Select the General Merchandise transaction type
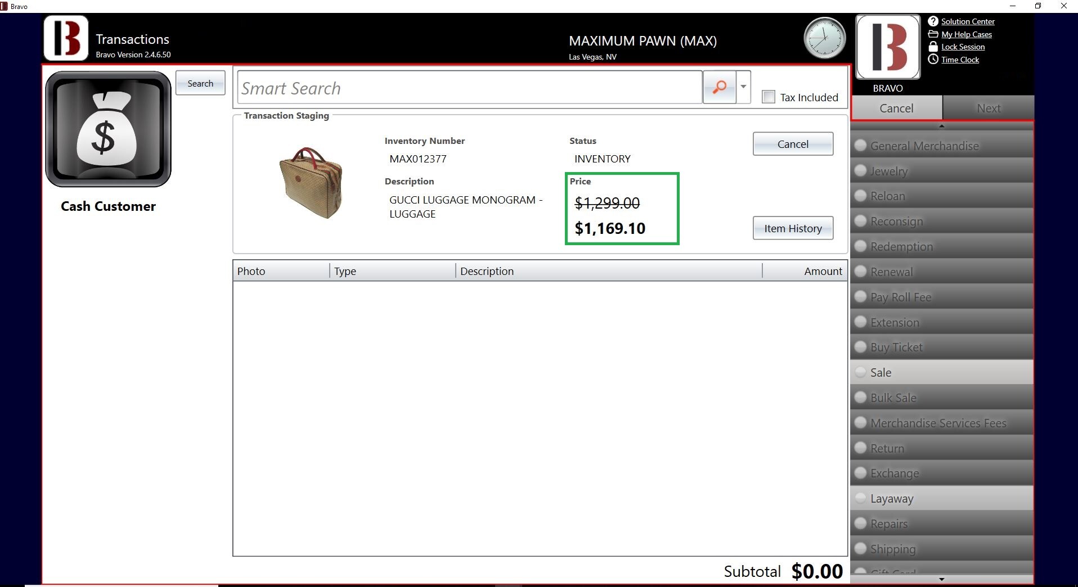 [942, 146]
